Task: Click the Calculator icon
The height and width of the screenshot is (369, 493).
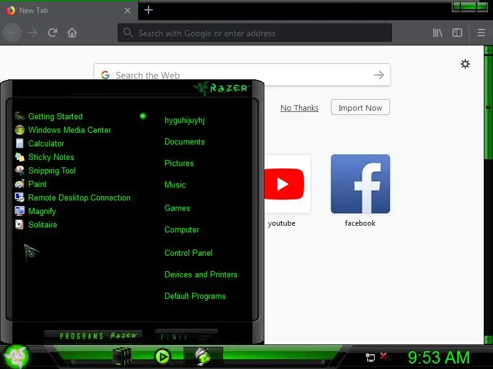Action: point(20,143)
